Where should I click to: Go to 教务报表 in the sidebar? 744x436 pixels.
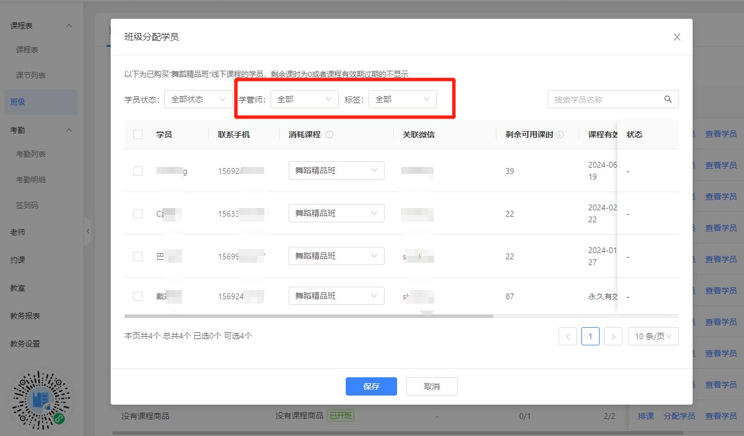(25, 316)
